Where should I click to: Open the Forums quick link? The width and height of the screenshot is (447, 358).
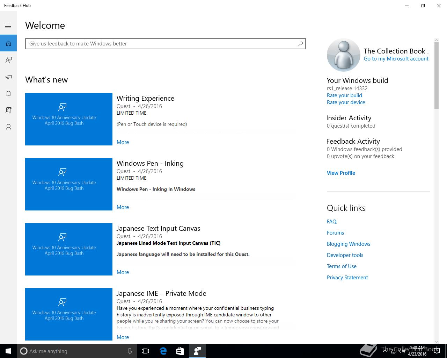click(x=335, y=233)
